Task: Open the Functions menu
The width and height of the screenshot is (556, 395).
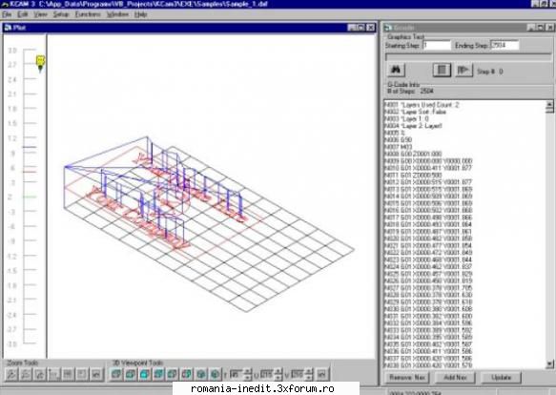Action: (88, 14)
